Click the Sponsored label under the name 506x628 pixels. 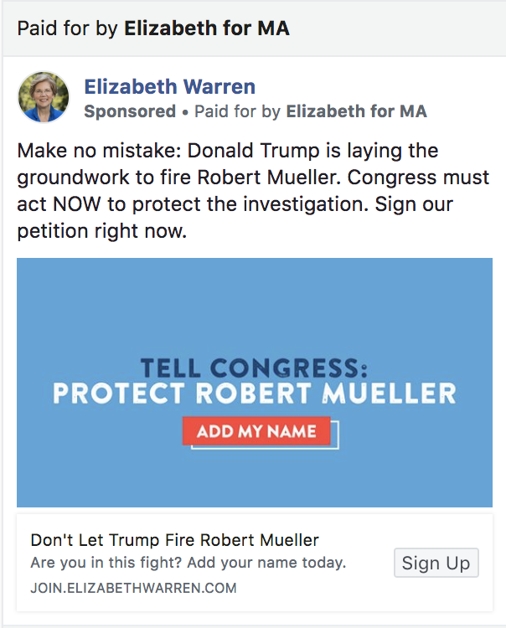(130, 111)
